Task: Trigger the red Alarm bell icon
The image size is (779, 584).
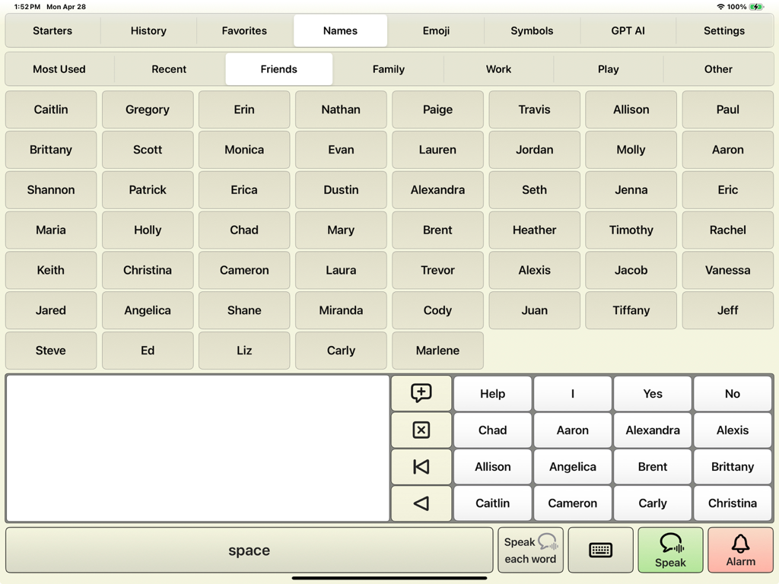Action: click(x=741, y=549)
